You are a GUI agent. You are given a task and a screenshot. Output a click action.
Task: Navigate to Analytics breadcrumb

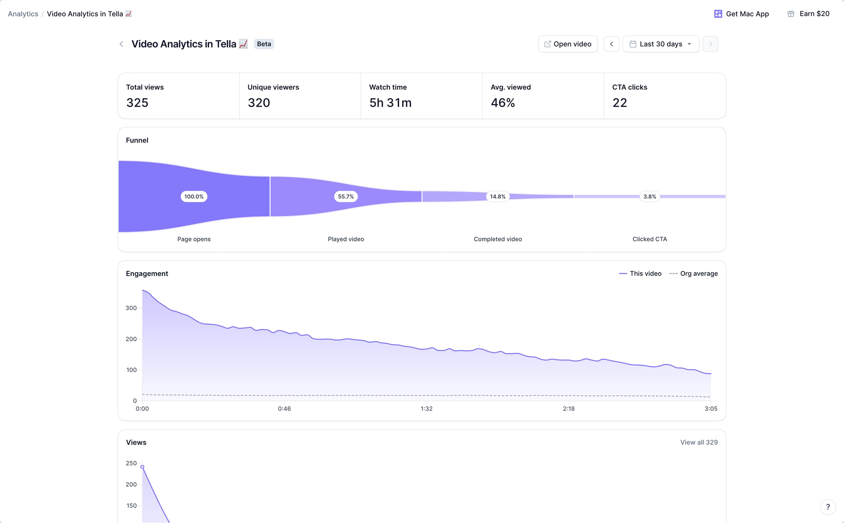(23, 14)
